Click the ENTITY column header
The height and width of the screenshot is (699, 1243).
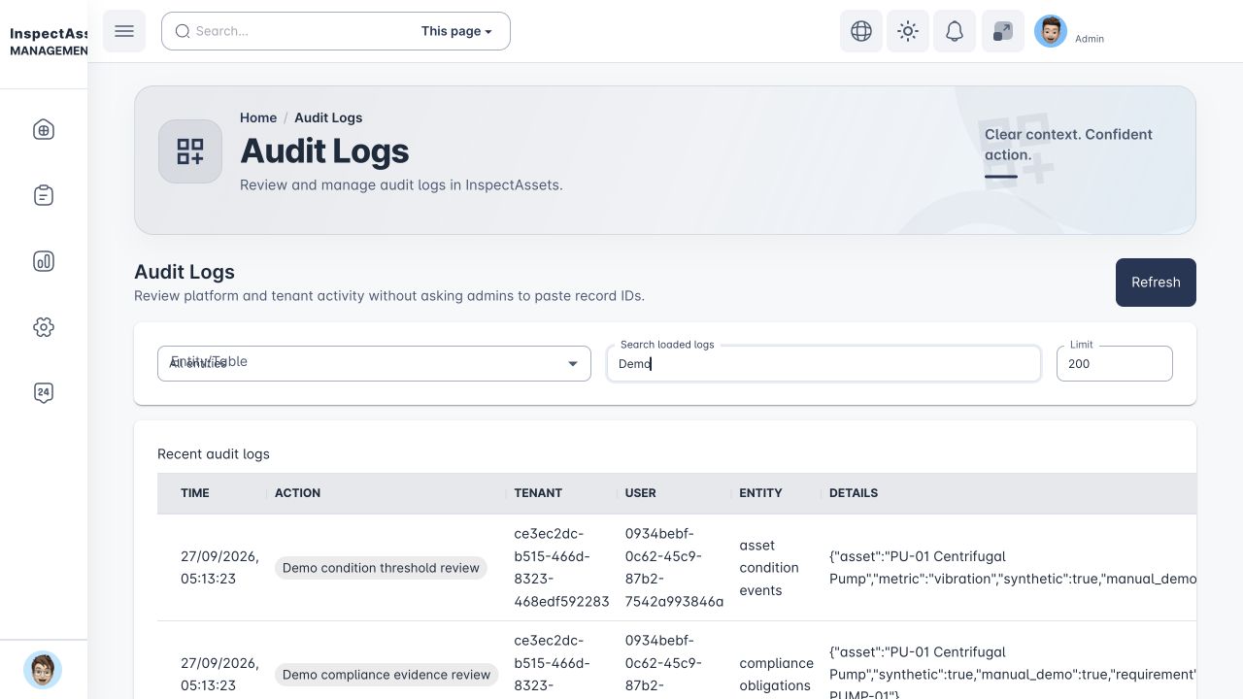(760, 493)
